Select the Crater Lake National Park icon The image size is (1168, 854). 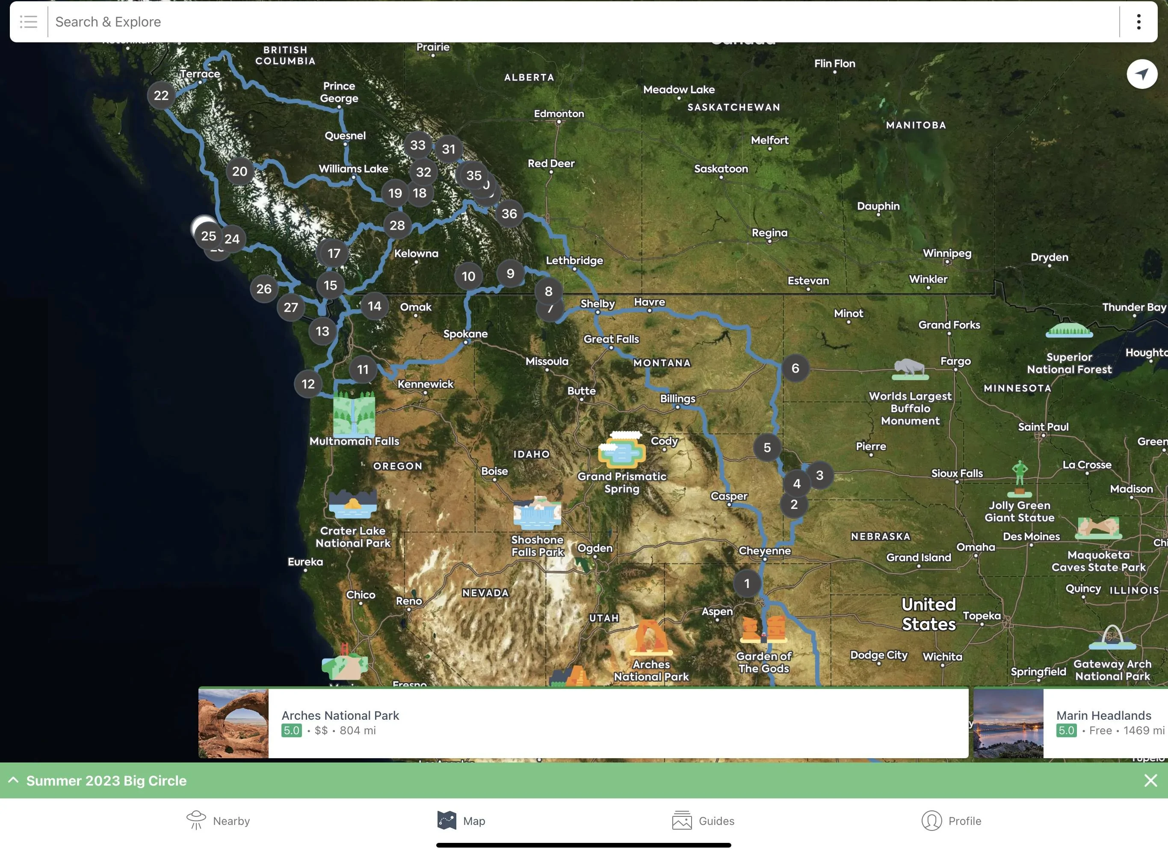(352, 505)
